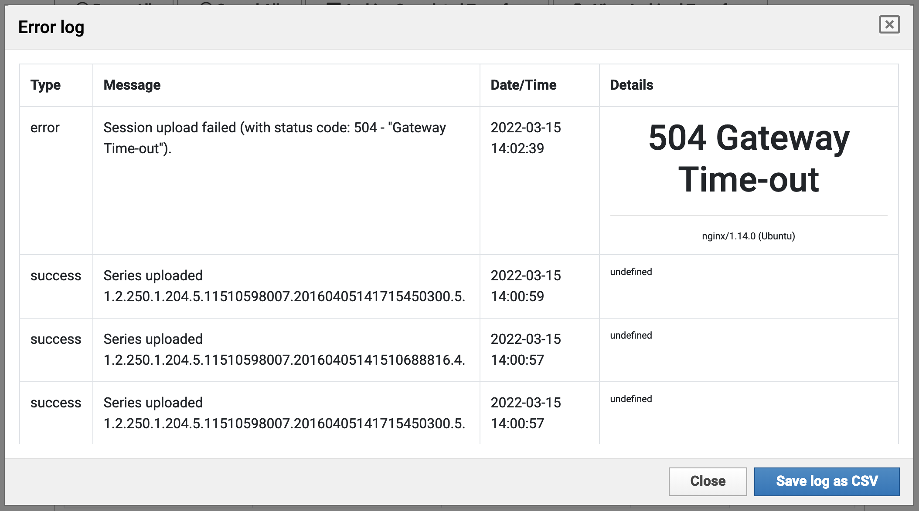Save log as CSV
Screen dimensions: 919x511
827,481
